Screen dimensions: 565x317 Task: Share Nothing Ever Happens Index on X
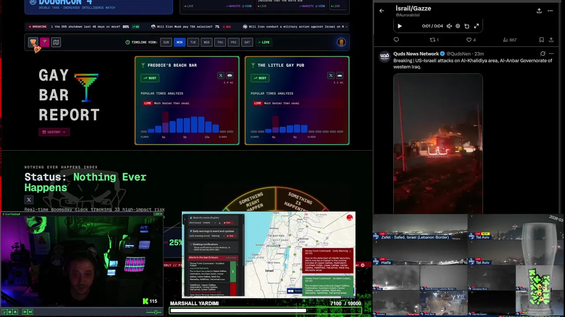(29, 199)
